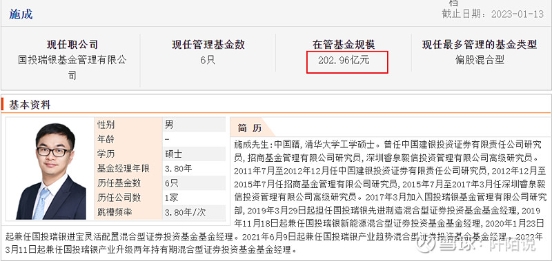Click the 3.80年 tenure value

click(179, 169)
